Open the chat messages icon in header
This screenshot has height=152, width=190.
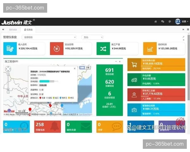pos(163,22)
